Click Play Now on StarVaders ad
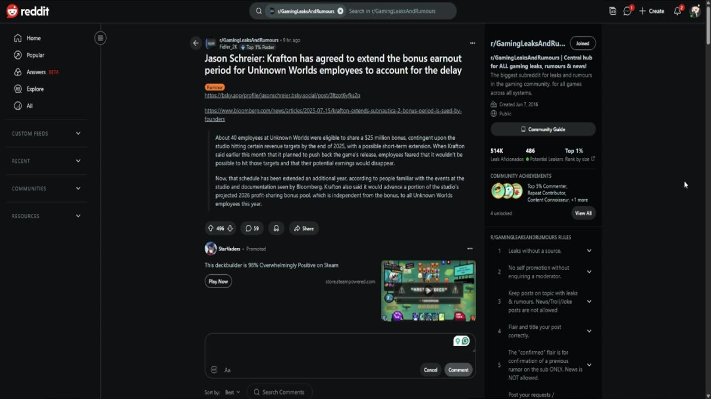Image resolution: width=711 pixels, height=399 pixels. 218,282
